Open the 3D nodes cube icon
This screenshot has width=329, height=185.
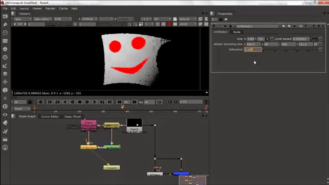point(5,90)
